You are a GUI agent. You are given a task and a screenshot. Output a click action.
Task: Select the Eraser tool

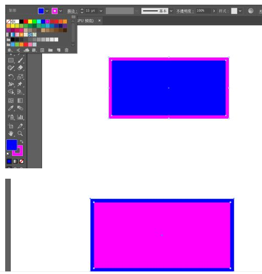point(20,68)
